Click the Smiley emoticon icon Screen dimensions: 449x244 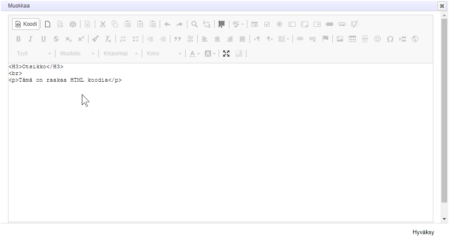[x=377, y=39]
